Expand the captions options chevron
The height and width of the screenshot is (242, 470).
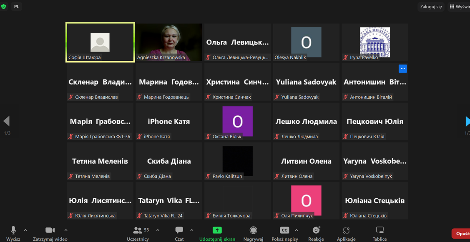[x=297, y=230]
